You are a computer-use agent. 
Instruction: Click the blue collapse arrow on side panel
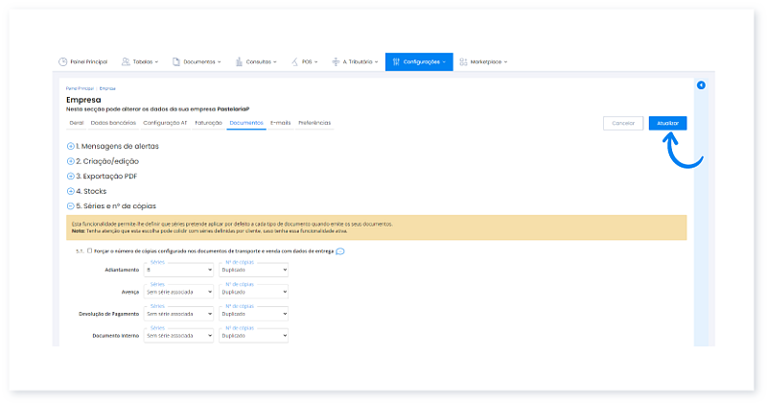point(701,85)
